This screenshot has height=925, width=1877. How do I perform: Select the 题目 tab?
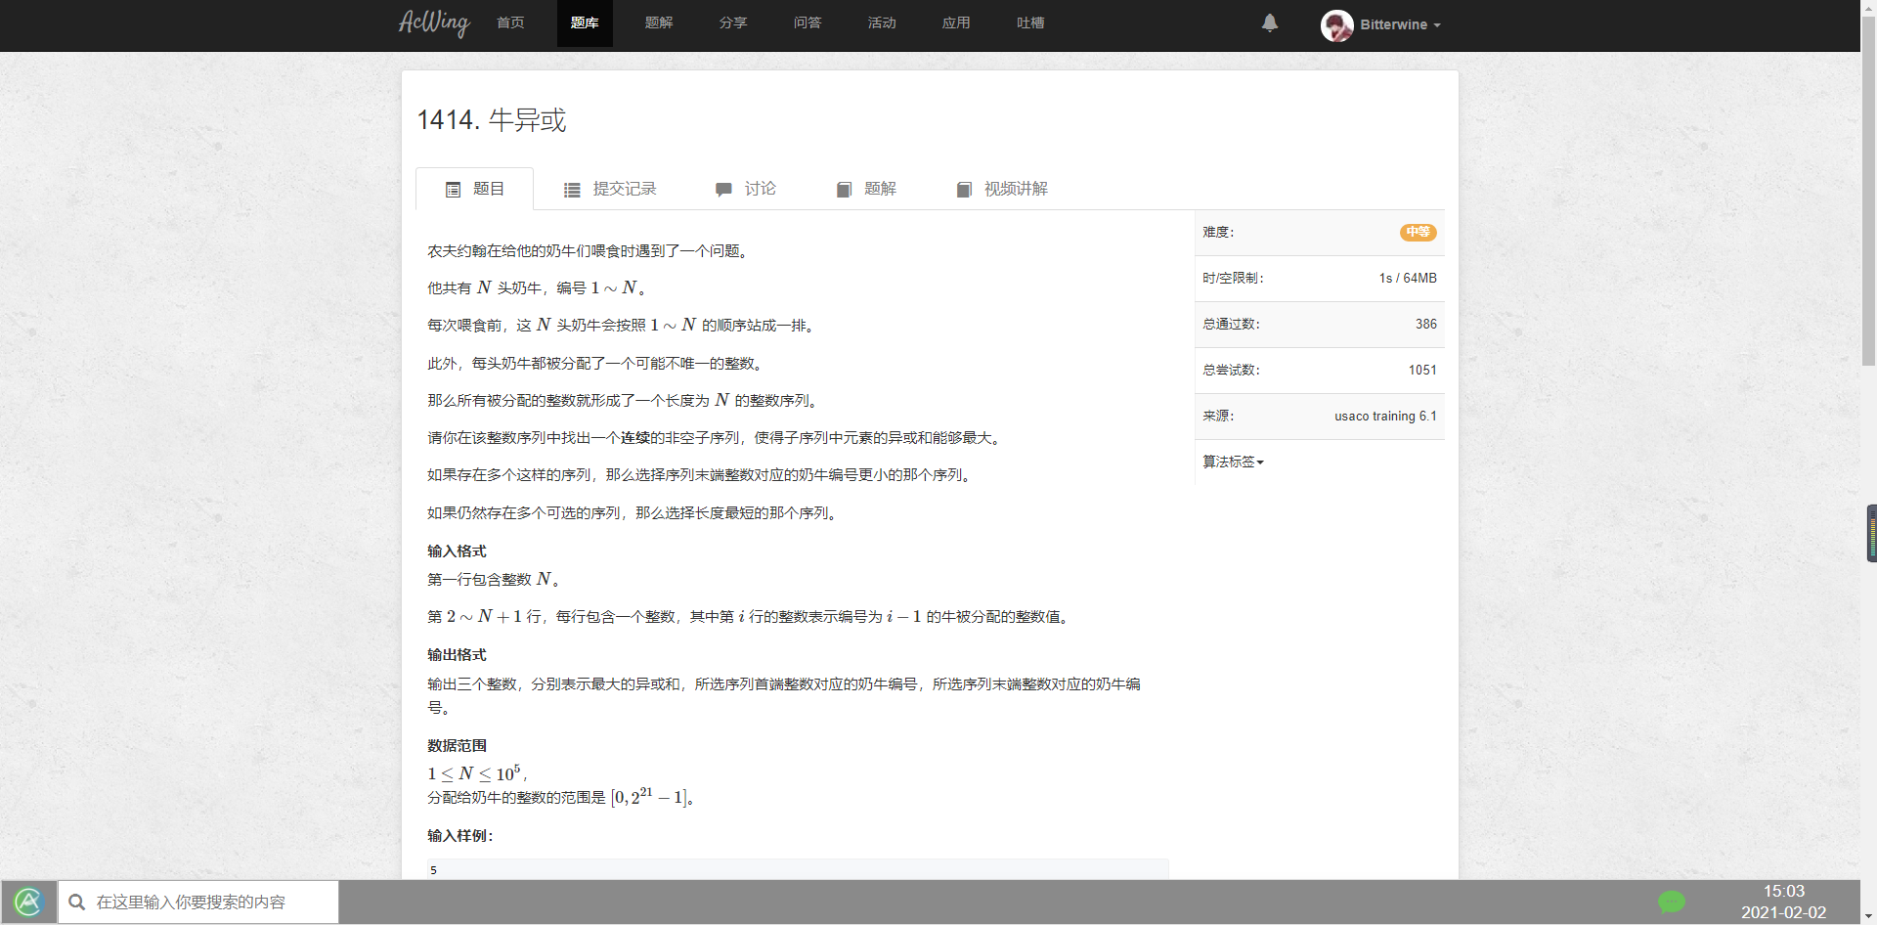[475, 189]
